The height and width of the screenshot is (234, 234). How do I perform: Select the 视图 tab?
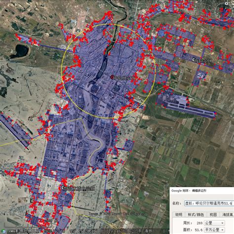[x=213, y=215]
